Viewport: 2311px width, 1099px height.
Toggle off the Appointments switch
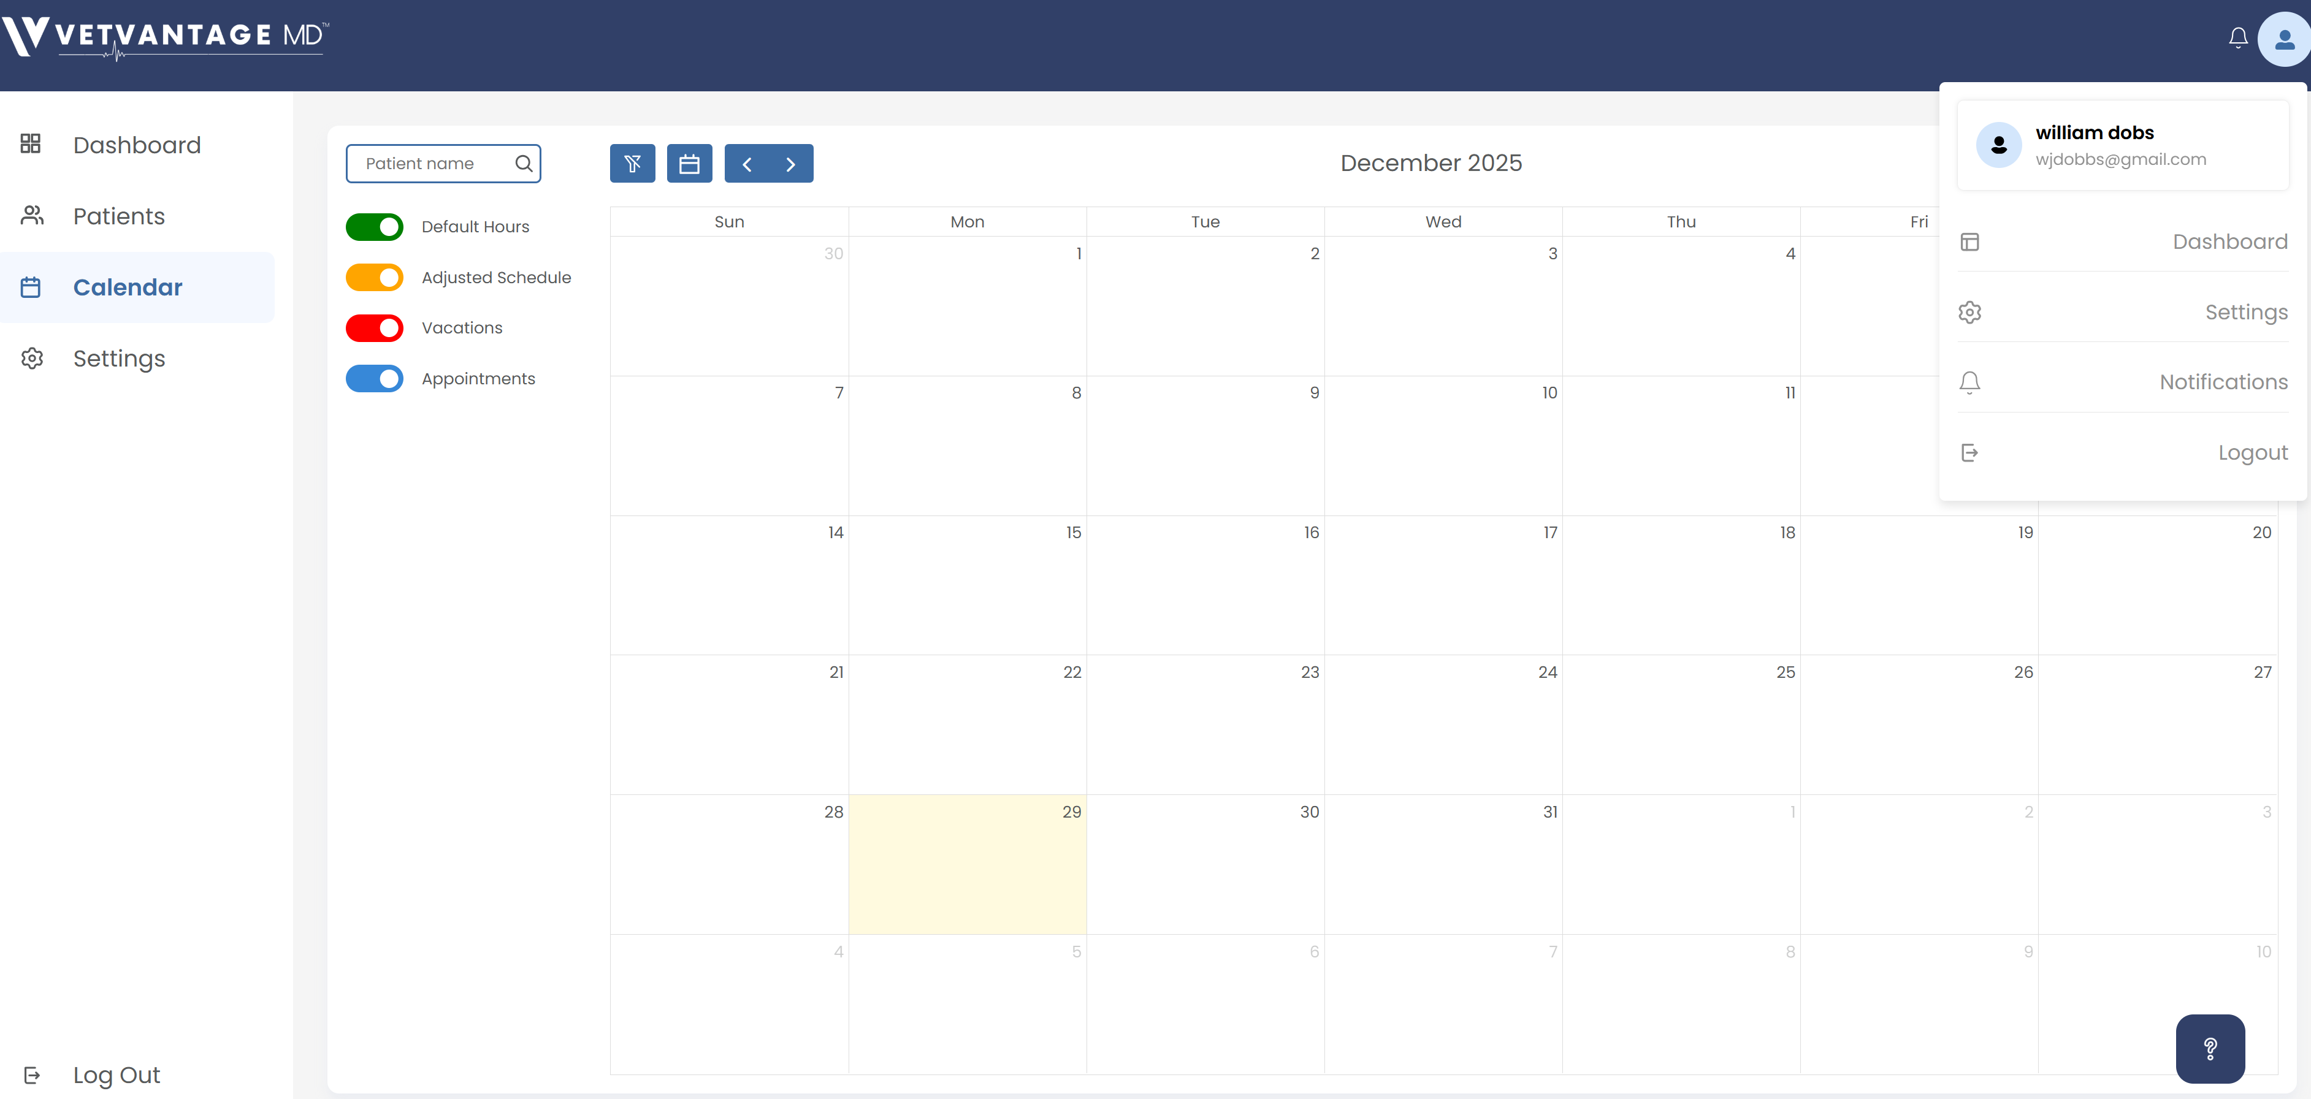[x=374, y=378]
